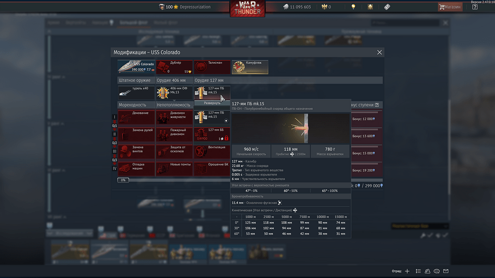This screenshot has height=278, width=495.
Task: Select the Вентиляция modification
Action: coord(212,151)
